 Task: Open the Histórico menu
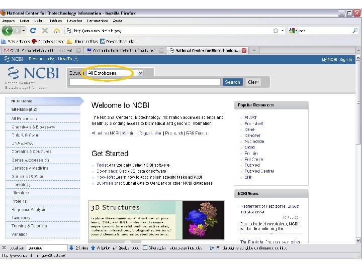pyautogui.click(x=56, y=21)
